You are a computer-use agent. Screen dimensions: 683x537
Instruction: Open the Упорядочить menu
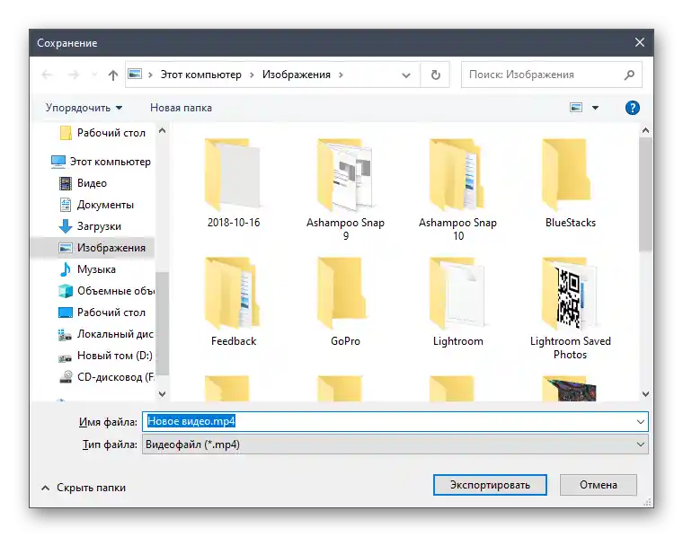coord(84,108)
